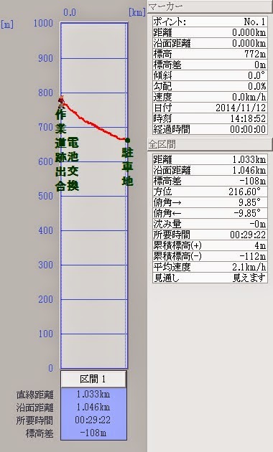Select the 累積標高(-) -112m row
Viewport: 273px width, 452px height.
pyautogui.click(x=210, y=256)
